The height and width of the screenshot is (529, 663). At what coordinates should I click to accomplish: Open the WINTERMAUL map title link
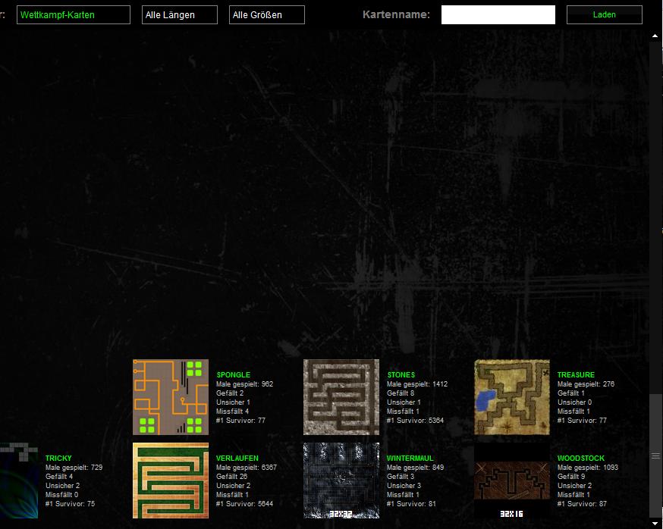[410, 458]
